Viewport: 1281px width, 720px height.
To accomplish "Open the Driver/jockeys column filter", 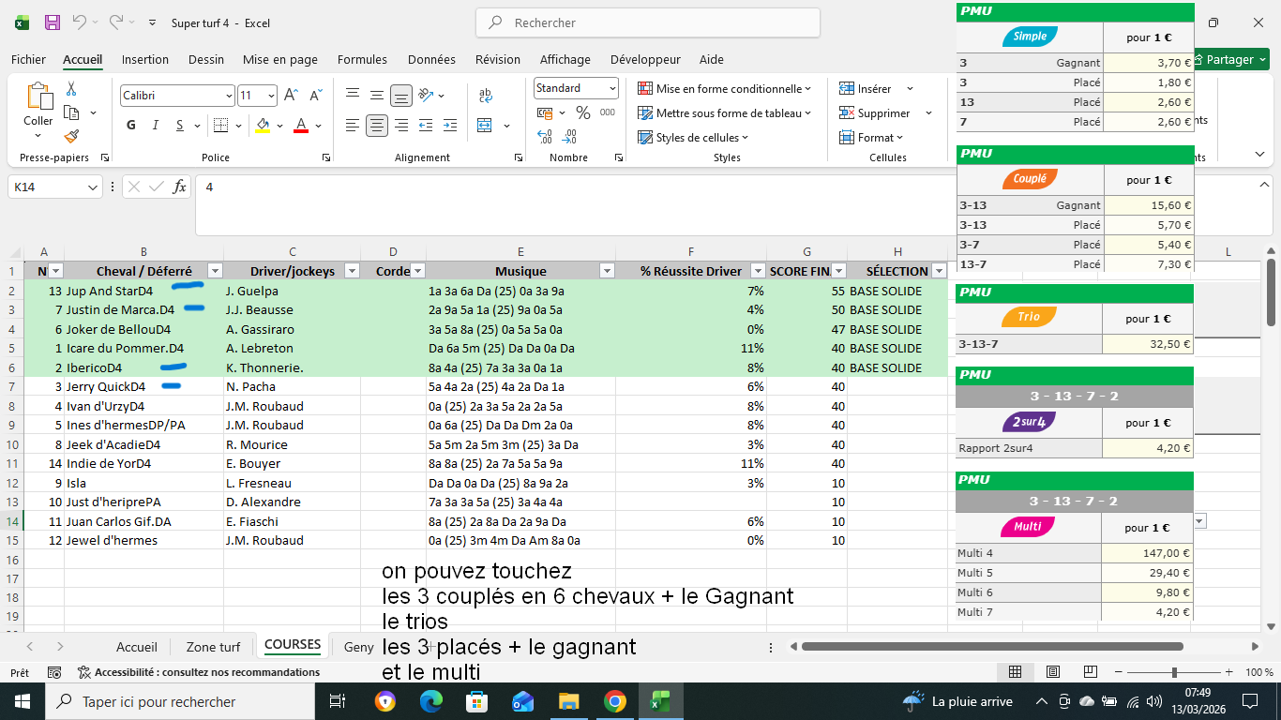I will click(x=352, y=271).
